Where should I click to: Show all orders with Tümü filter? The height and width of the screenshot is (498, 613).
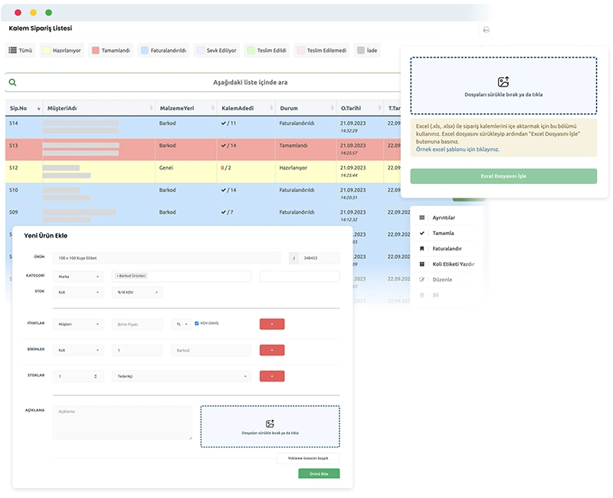21,51
